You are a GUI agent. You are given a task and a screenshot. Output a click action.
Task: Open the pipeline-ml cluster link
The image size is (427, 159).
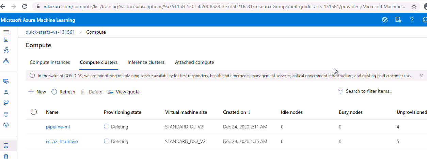tap(58, 127)
